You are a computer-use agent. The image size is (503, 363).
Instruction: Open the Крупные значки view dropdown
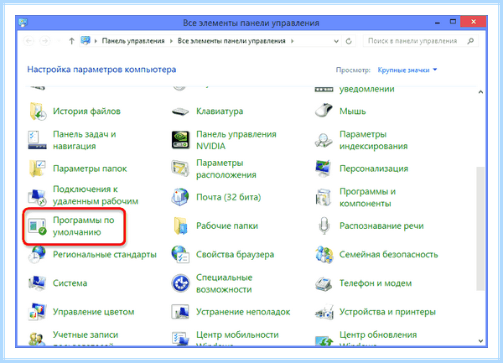[x=407, y=70]
